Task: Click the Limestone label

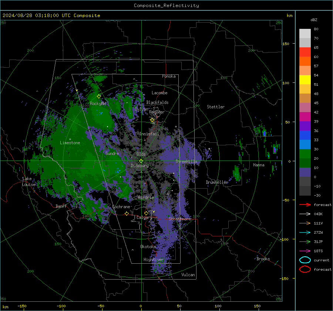Action: [70, 143]
